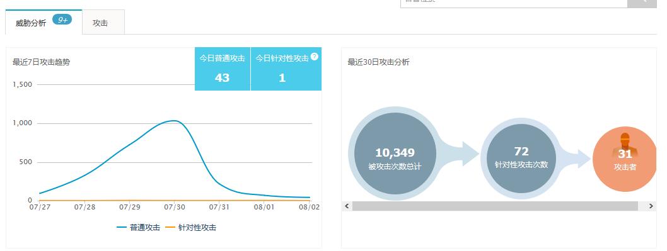This screenshot has width=667, height=251.
Task: Click the 07/28 axis date label
Action: [84, 207]
